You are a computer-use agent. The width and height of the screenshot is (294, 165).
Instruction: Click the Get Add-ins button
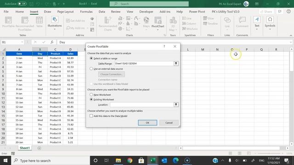point(75,21)
